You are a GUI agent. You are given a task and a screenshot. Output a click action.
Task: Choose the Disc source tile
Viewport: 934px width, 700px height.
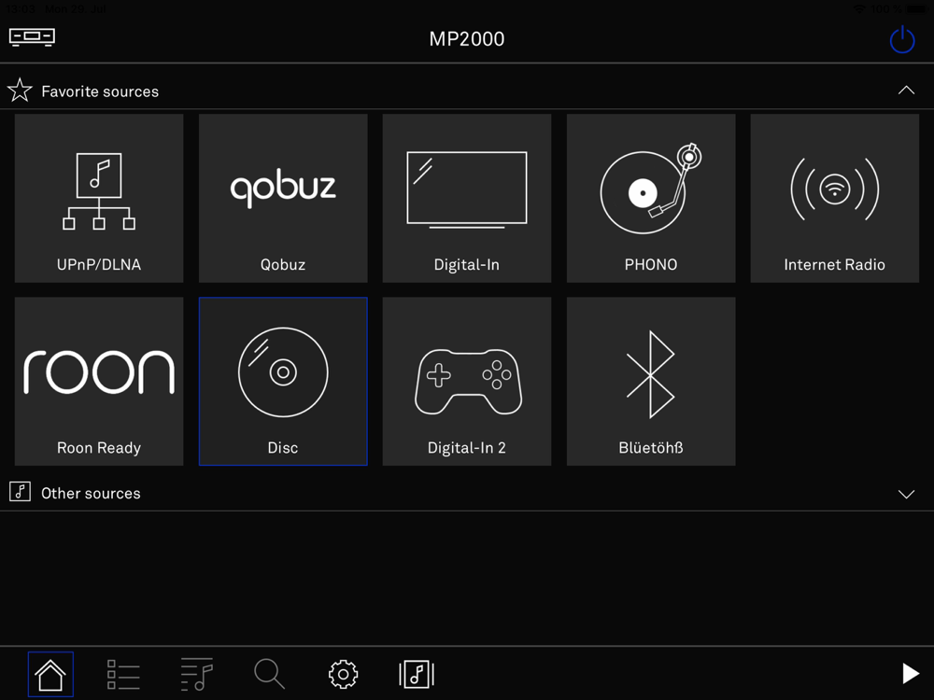click(x=283, y=382)
